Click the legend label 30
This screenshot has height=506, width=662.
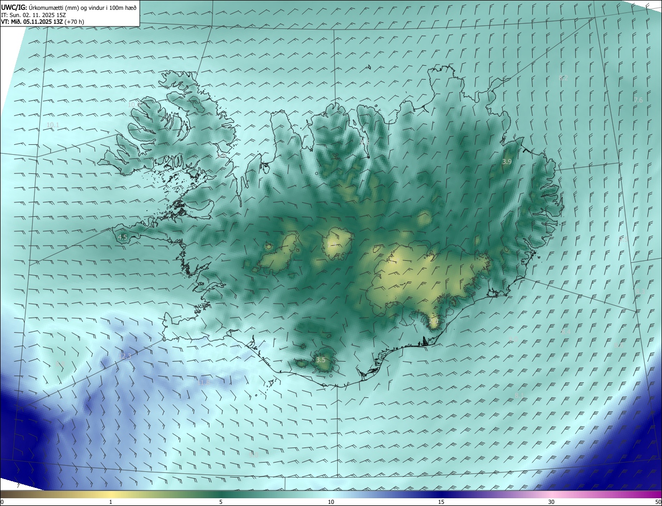(x=551, y=502)
